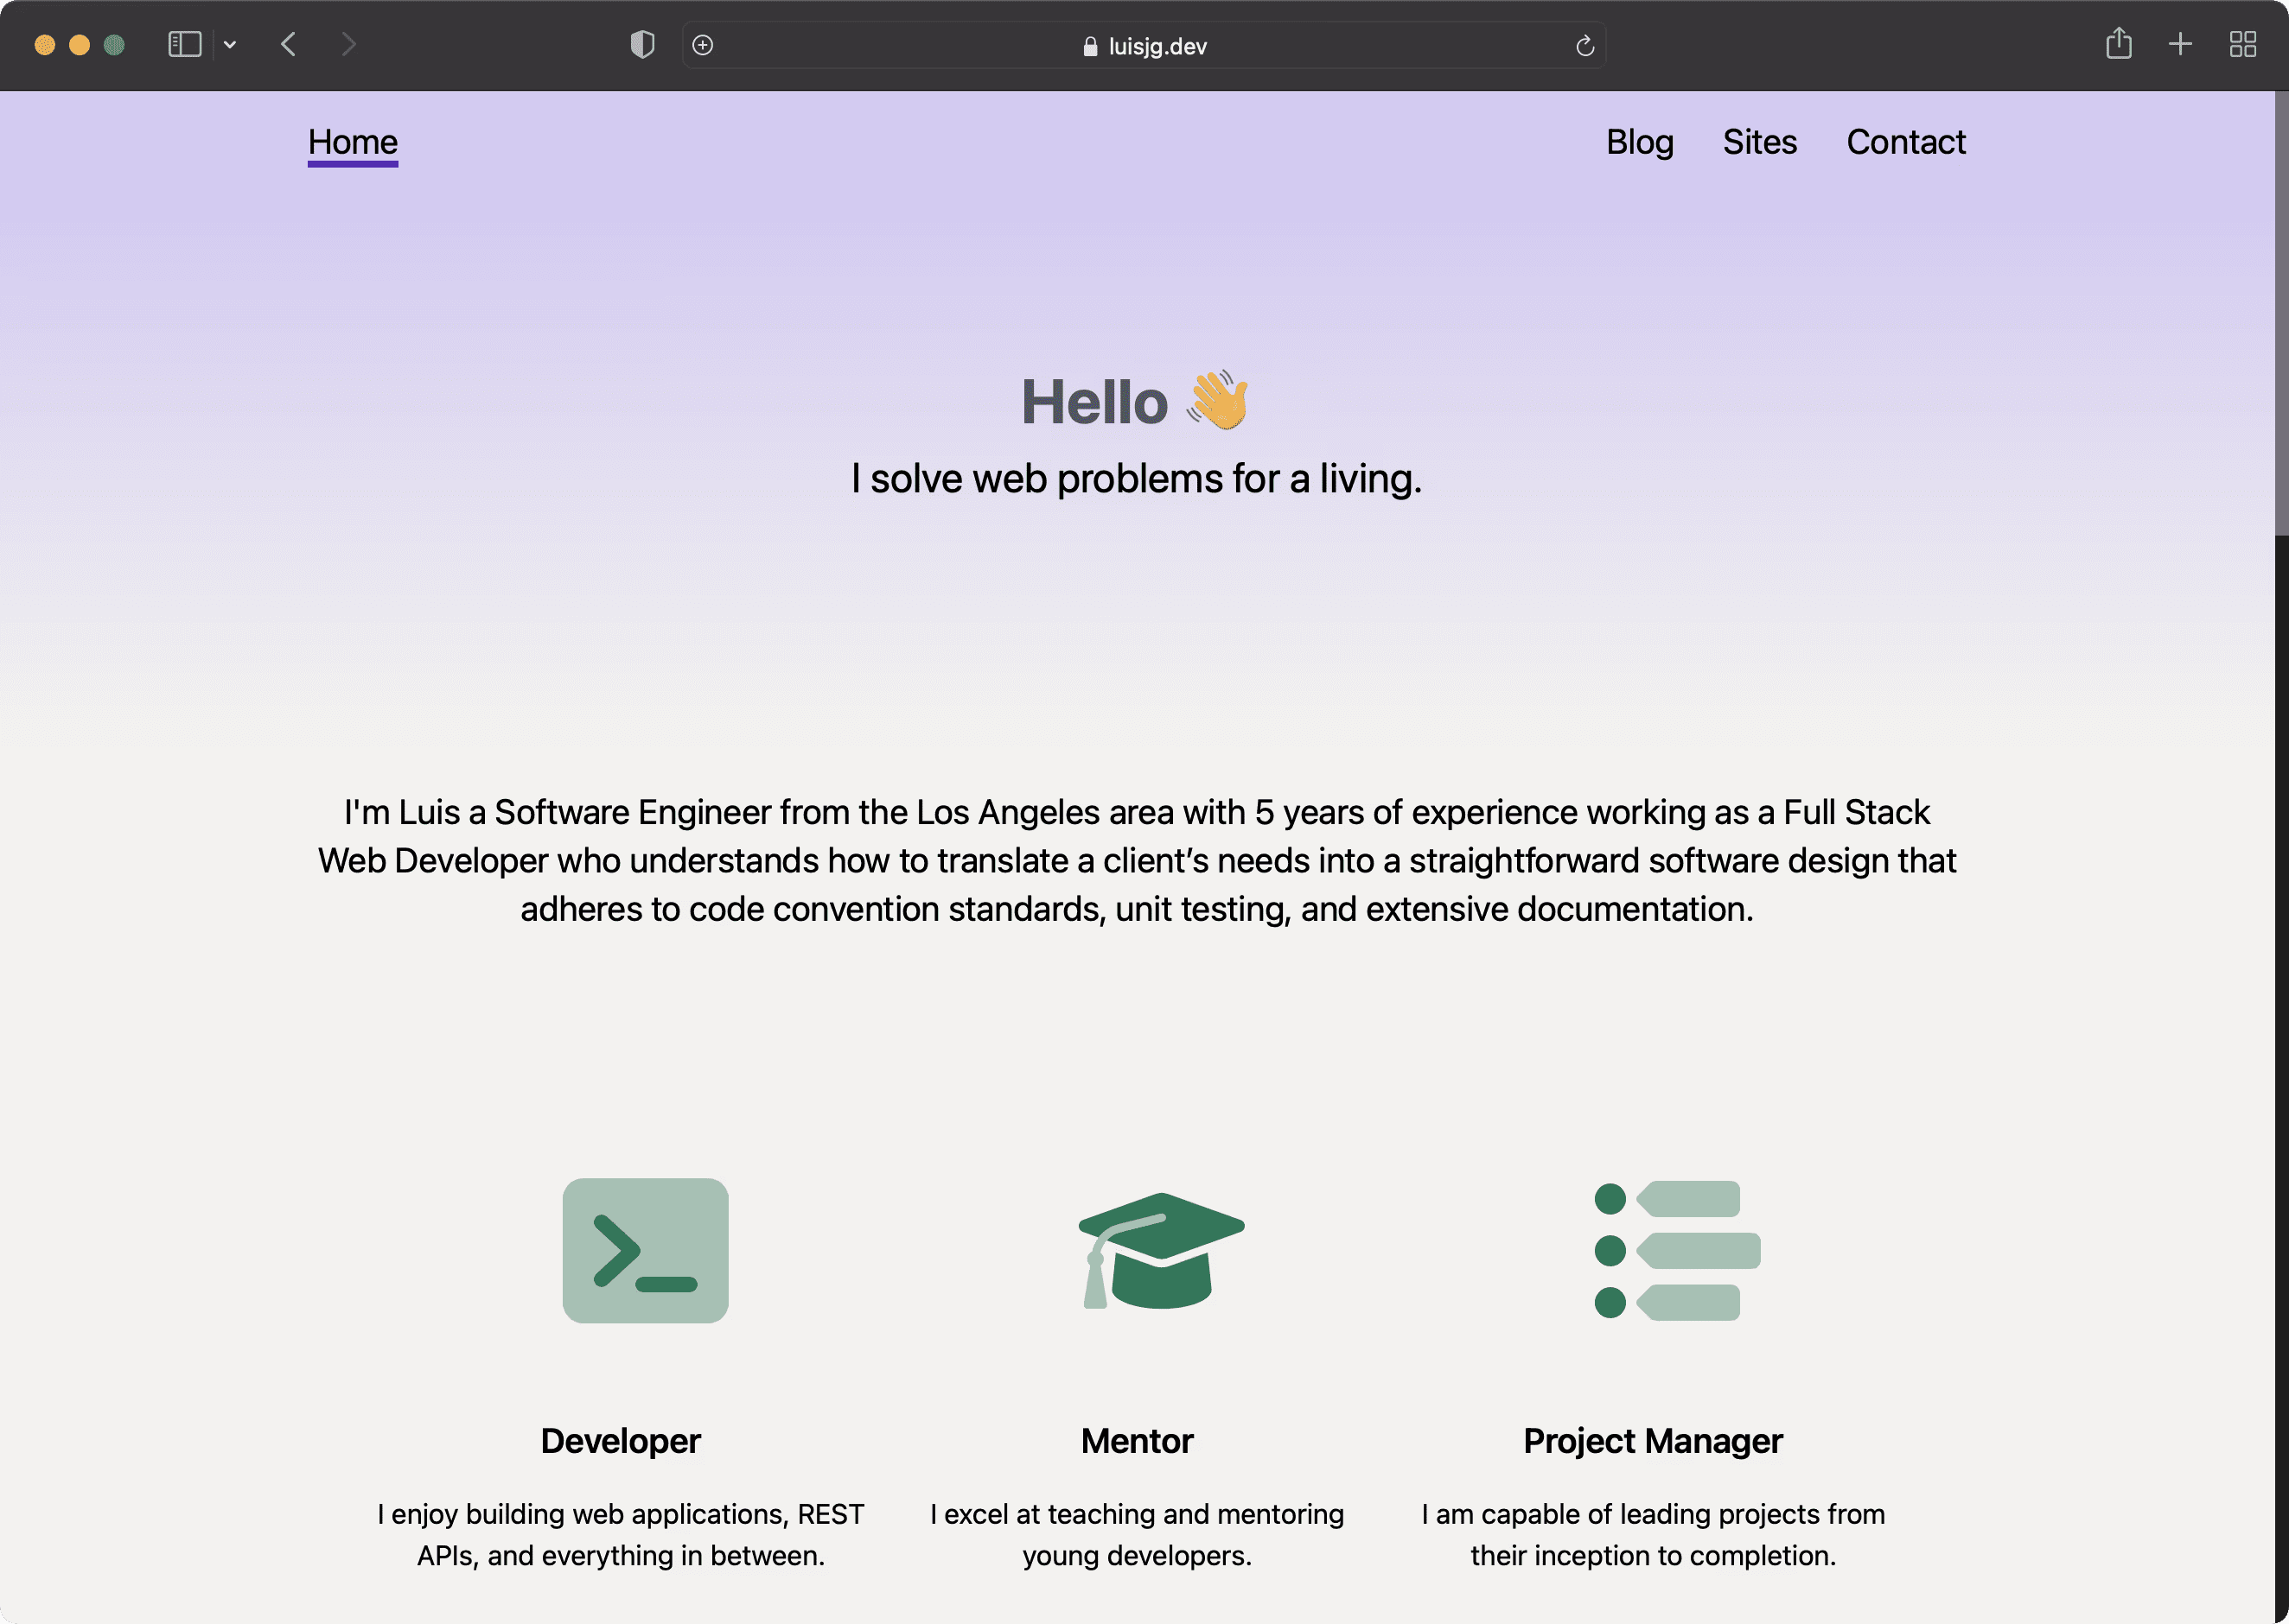Expand the sidebar options dropdown chevron
The height and width of the screenshot is (1624, 2289).
pos(230,45)
